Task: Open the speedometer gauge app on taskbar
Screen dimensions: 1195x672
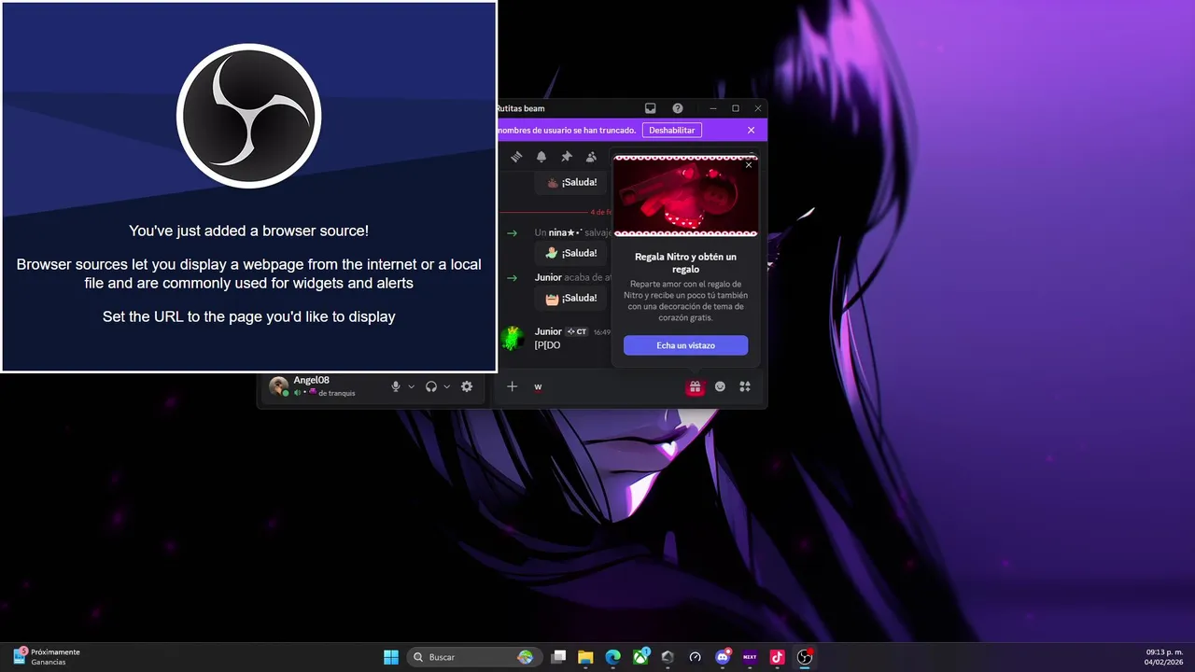Action: pos(695,657)
